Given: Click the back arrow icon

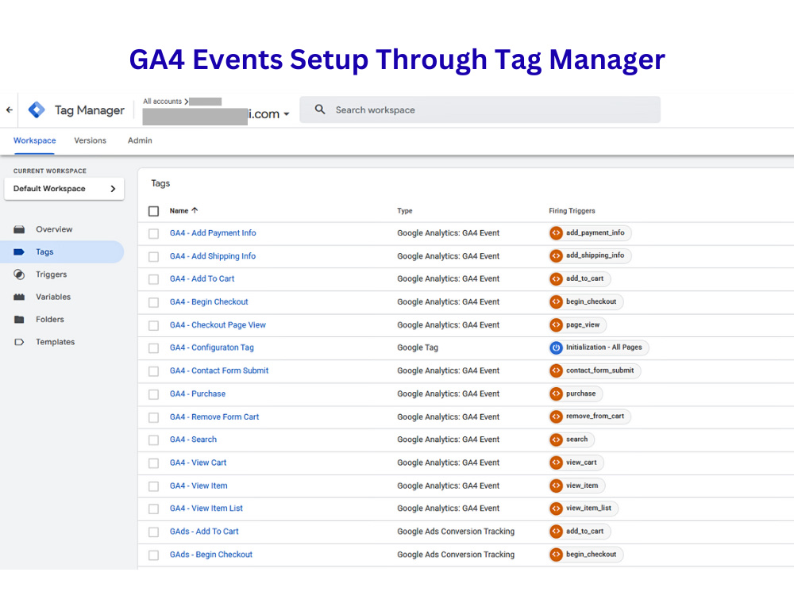Looking at the screenshot, I should tap(9, 109).
